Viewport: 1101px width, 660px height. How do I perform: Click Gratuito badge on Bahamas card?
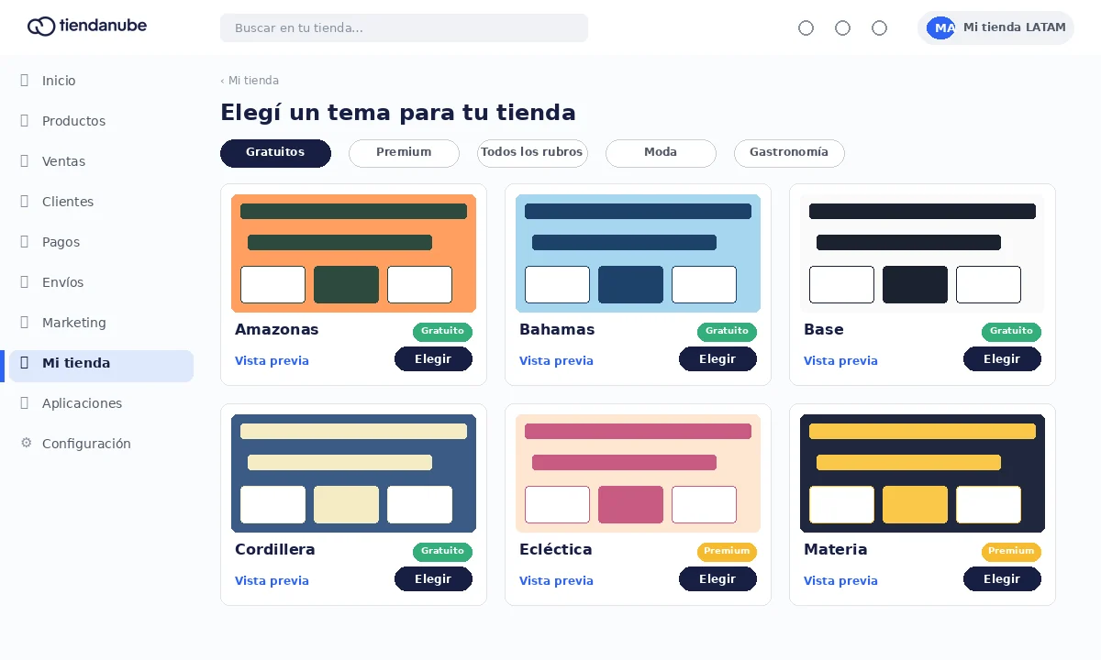(x=727, y=332)
